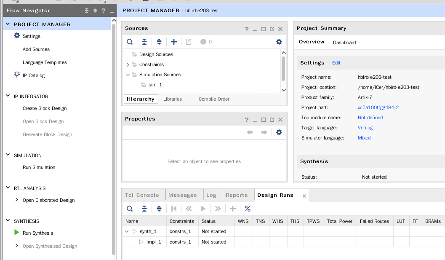Click the plus Add Sources icon

coord(174,42)
